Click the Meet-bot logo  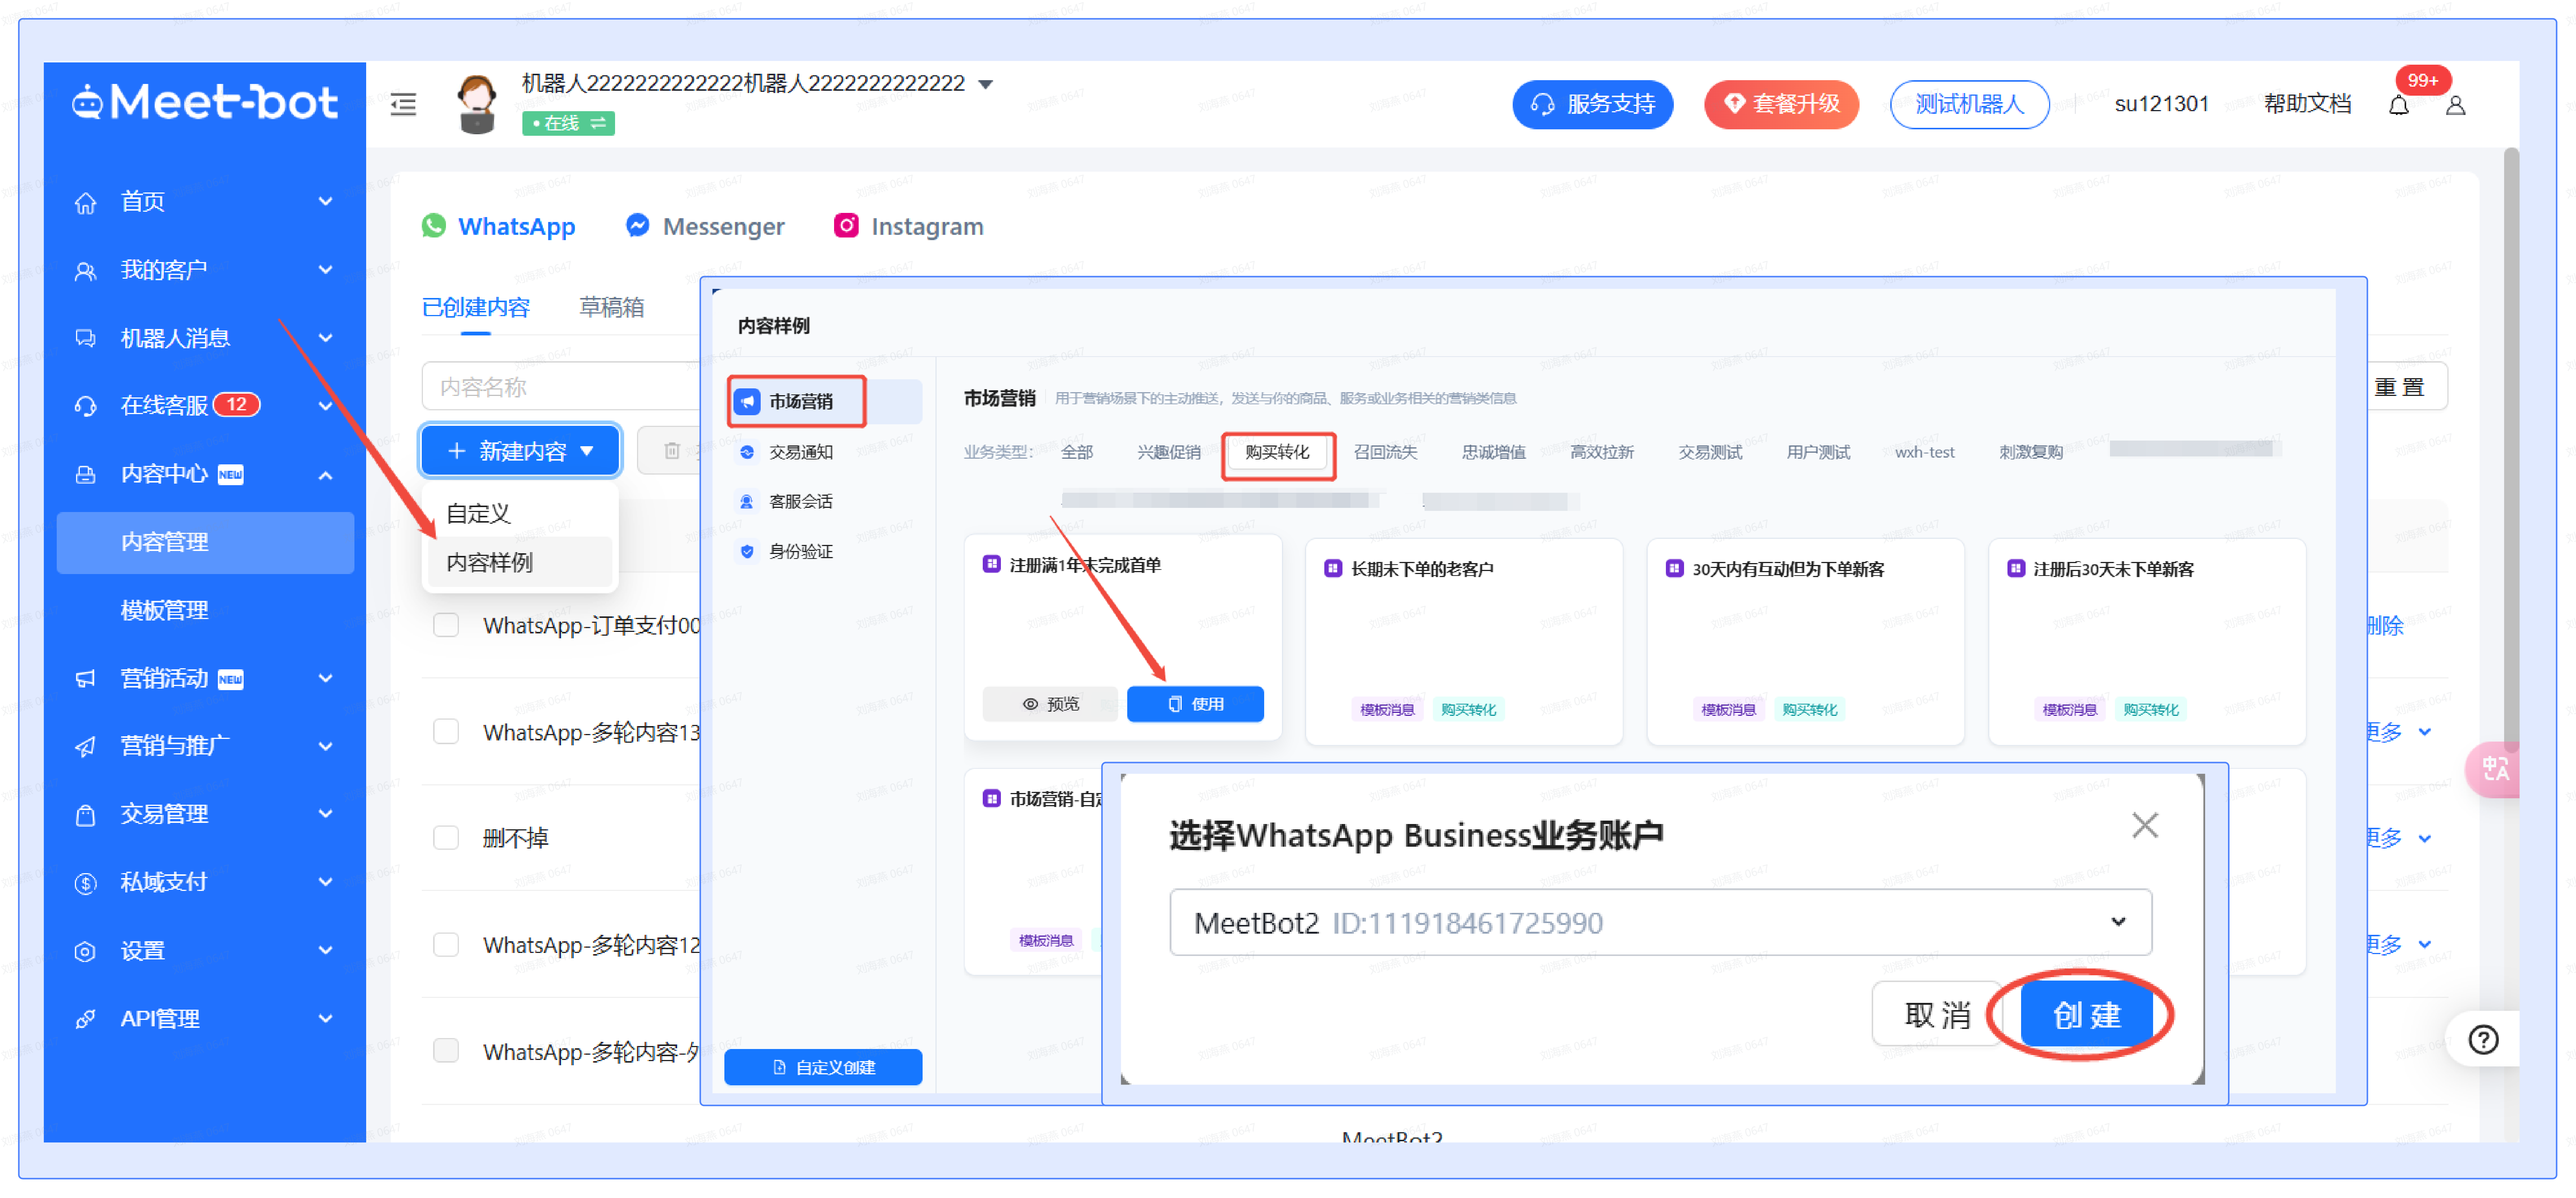click(205, 103)
